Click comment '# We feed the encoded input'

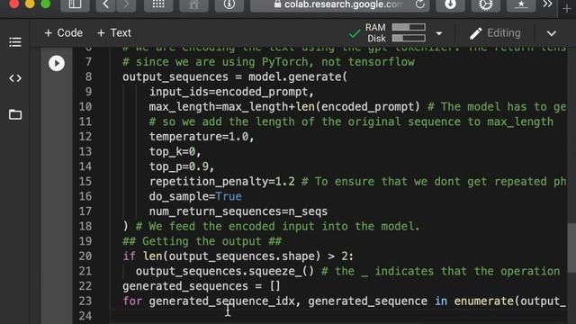277,226
